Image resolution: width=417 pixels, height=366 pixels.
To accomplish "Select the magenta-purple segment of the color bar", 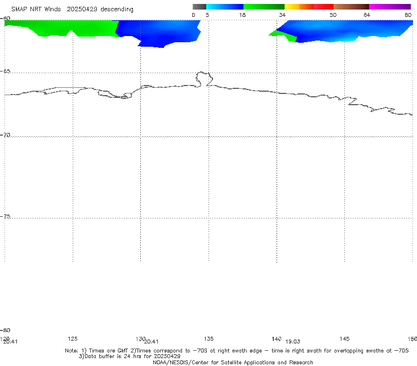I will tap(390, 7).
